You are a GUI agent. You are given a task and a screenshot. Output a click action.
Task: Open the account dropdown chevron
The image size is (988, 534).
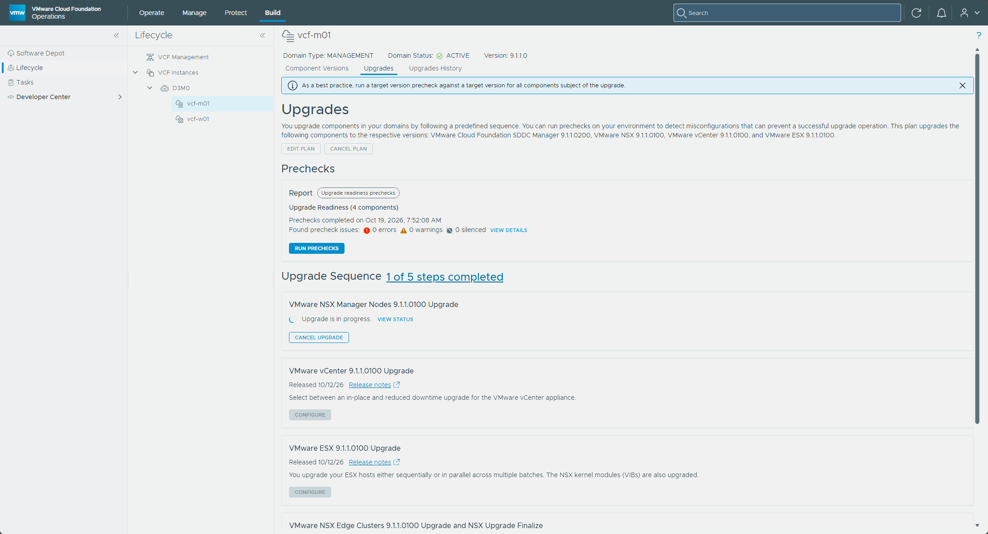click(x=977, y=13)
